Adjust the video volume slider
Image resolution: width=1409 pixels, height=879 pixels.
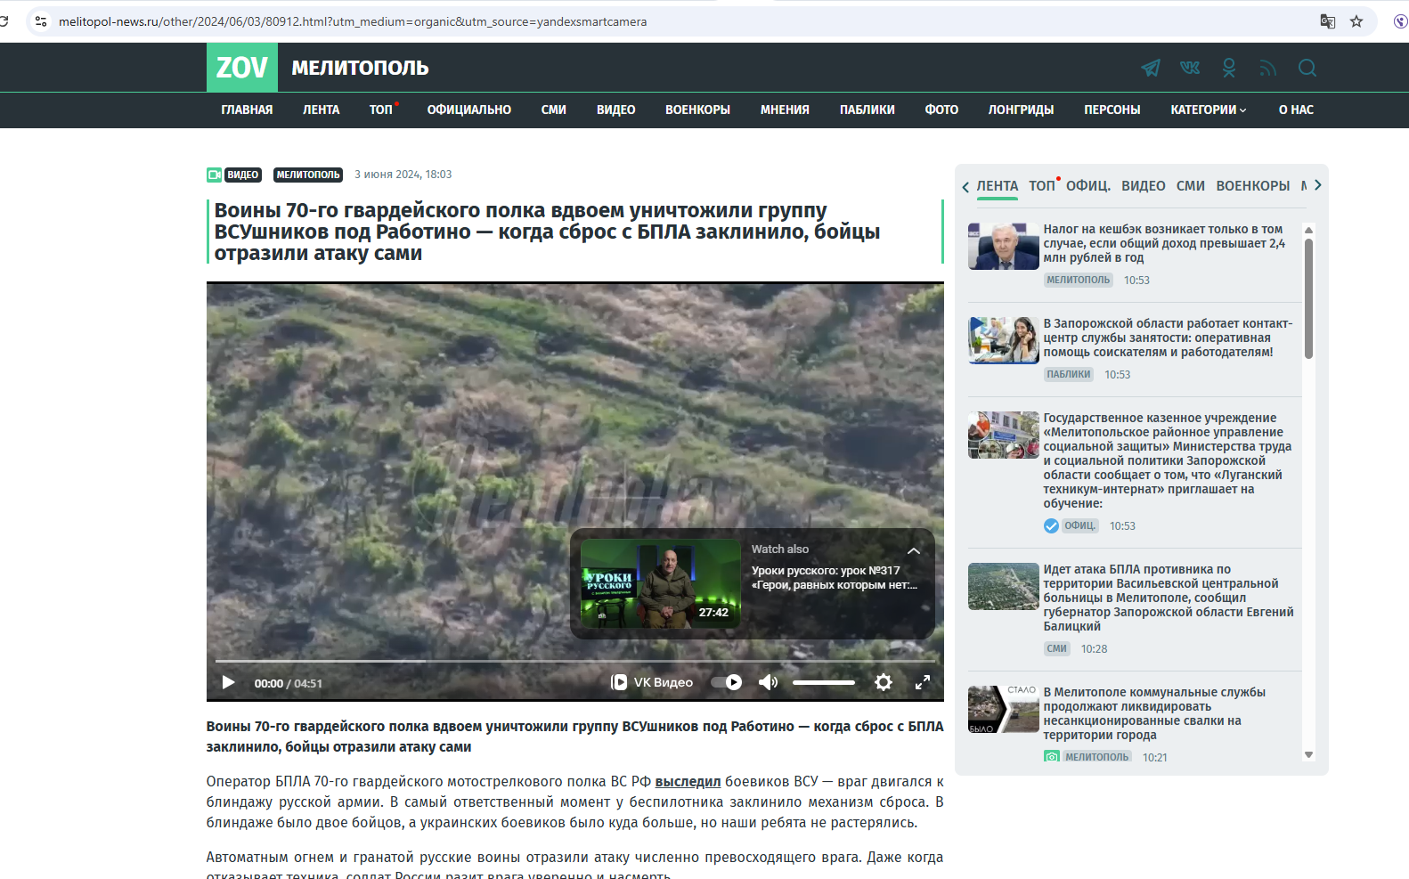click(823, 682)
